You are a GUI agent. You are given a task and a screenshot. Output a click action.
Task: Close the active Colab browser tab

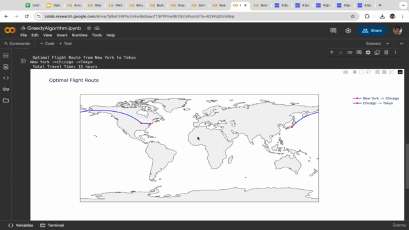245,5
